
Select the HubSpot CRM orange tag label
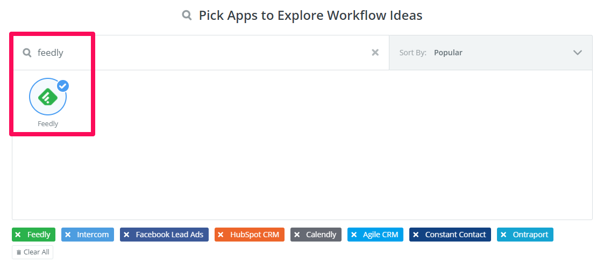click(254, 235)
